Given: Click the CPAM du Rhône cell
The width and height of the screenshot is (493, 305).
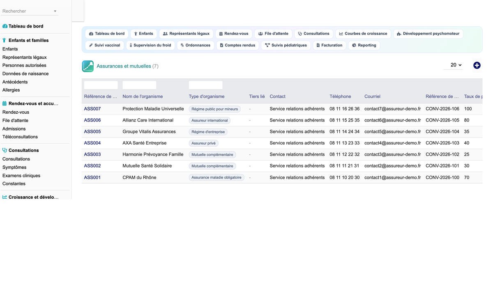Looking at the screenshot, I should point(139,177).
